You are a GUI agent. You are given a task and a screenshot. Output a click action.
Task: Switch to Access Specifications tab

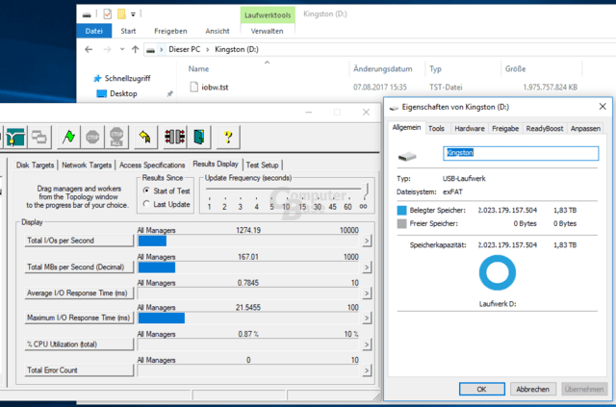pos(152,165)
